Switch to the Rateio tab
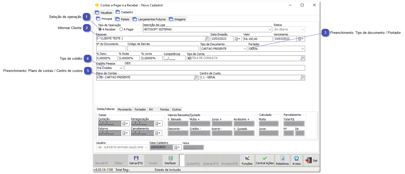The width and height of the screenshot is (405, 174). pyautogui.click(x=123, y=19)
